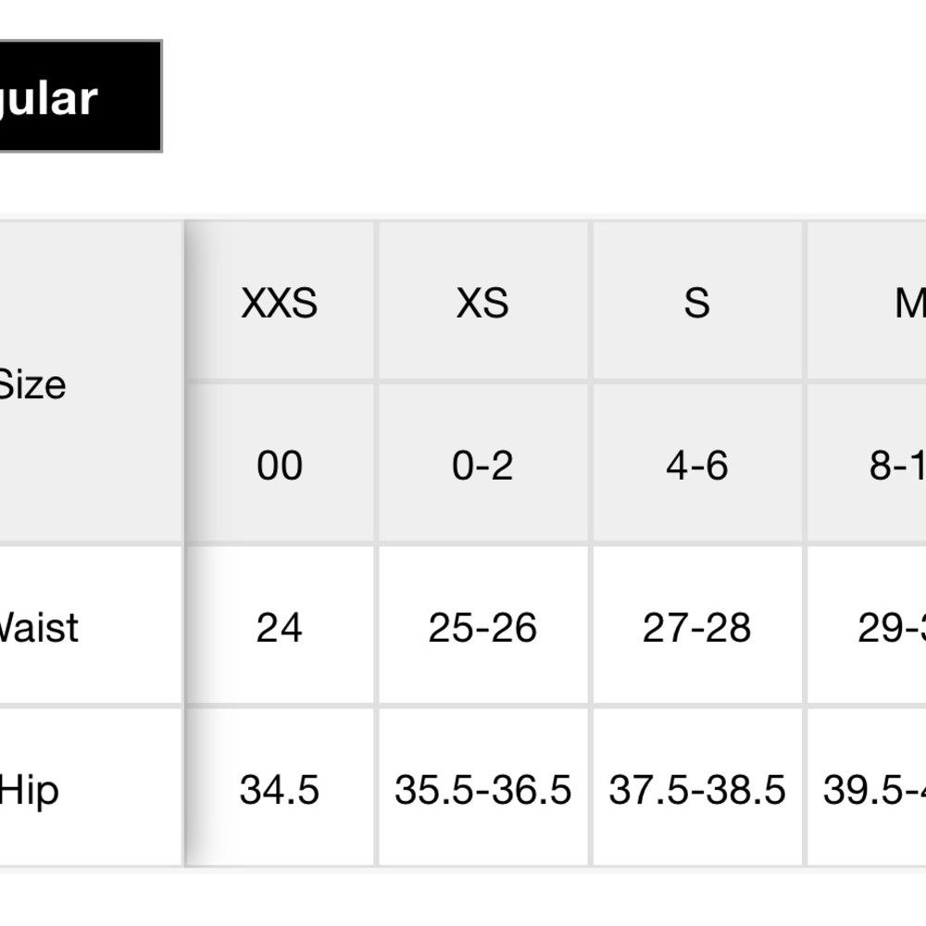Select the 37.5-38.5 hip measurement cell
Image resolution: width=926 pixels, height=926 pixels.
tap(696, 791)
